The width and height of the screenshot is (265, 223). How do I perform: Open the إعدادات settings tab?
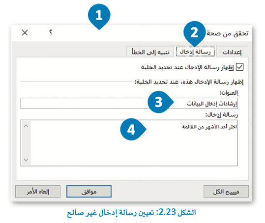coord(232,52)
